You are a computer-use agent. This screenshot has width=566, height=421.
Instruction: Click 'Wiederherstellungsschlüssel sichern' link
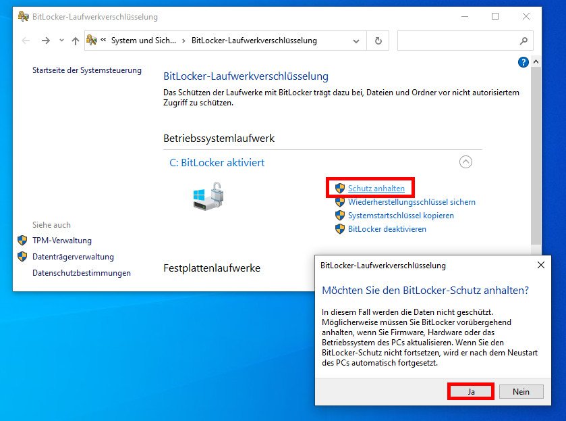pos(412,202)
